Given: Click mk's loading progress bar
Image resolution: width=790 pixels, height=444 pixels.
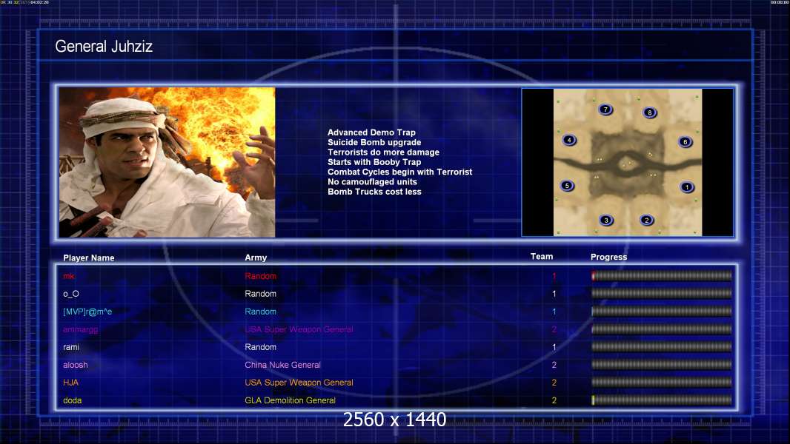Looking at the screenshot, I should pos(662,275).
